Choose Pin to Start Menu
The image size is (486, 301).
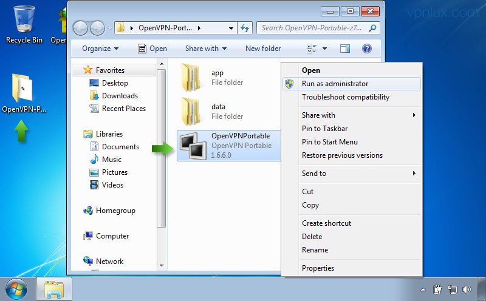[x=352, y=142]
